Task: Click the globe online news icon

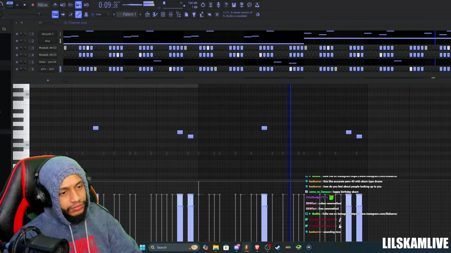Action: (x=258, y=14)
